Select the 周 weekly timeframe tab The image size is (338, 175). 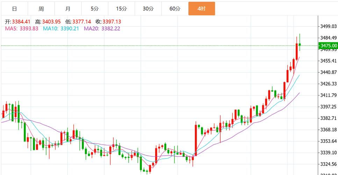[41, 9]
